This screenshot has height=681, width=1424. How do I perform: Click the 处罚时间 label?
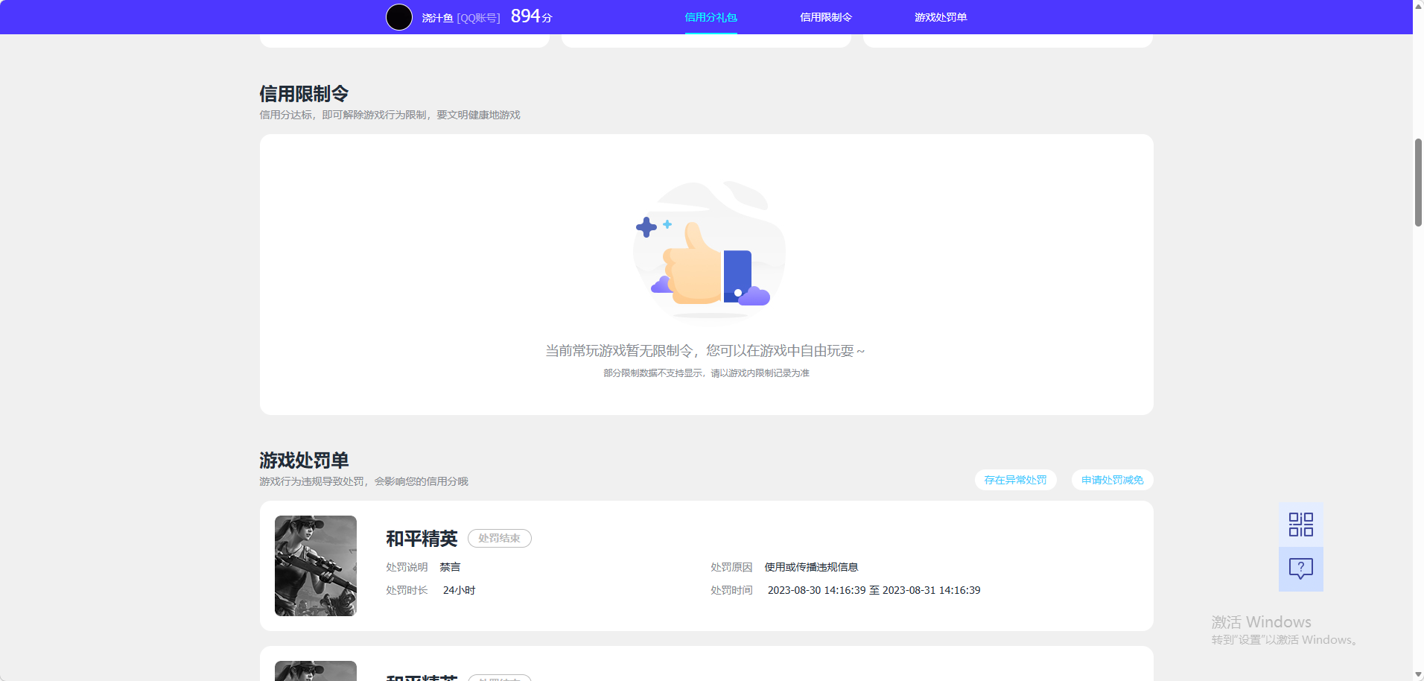(x=731, y=590)
